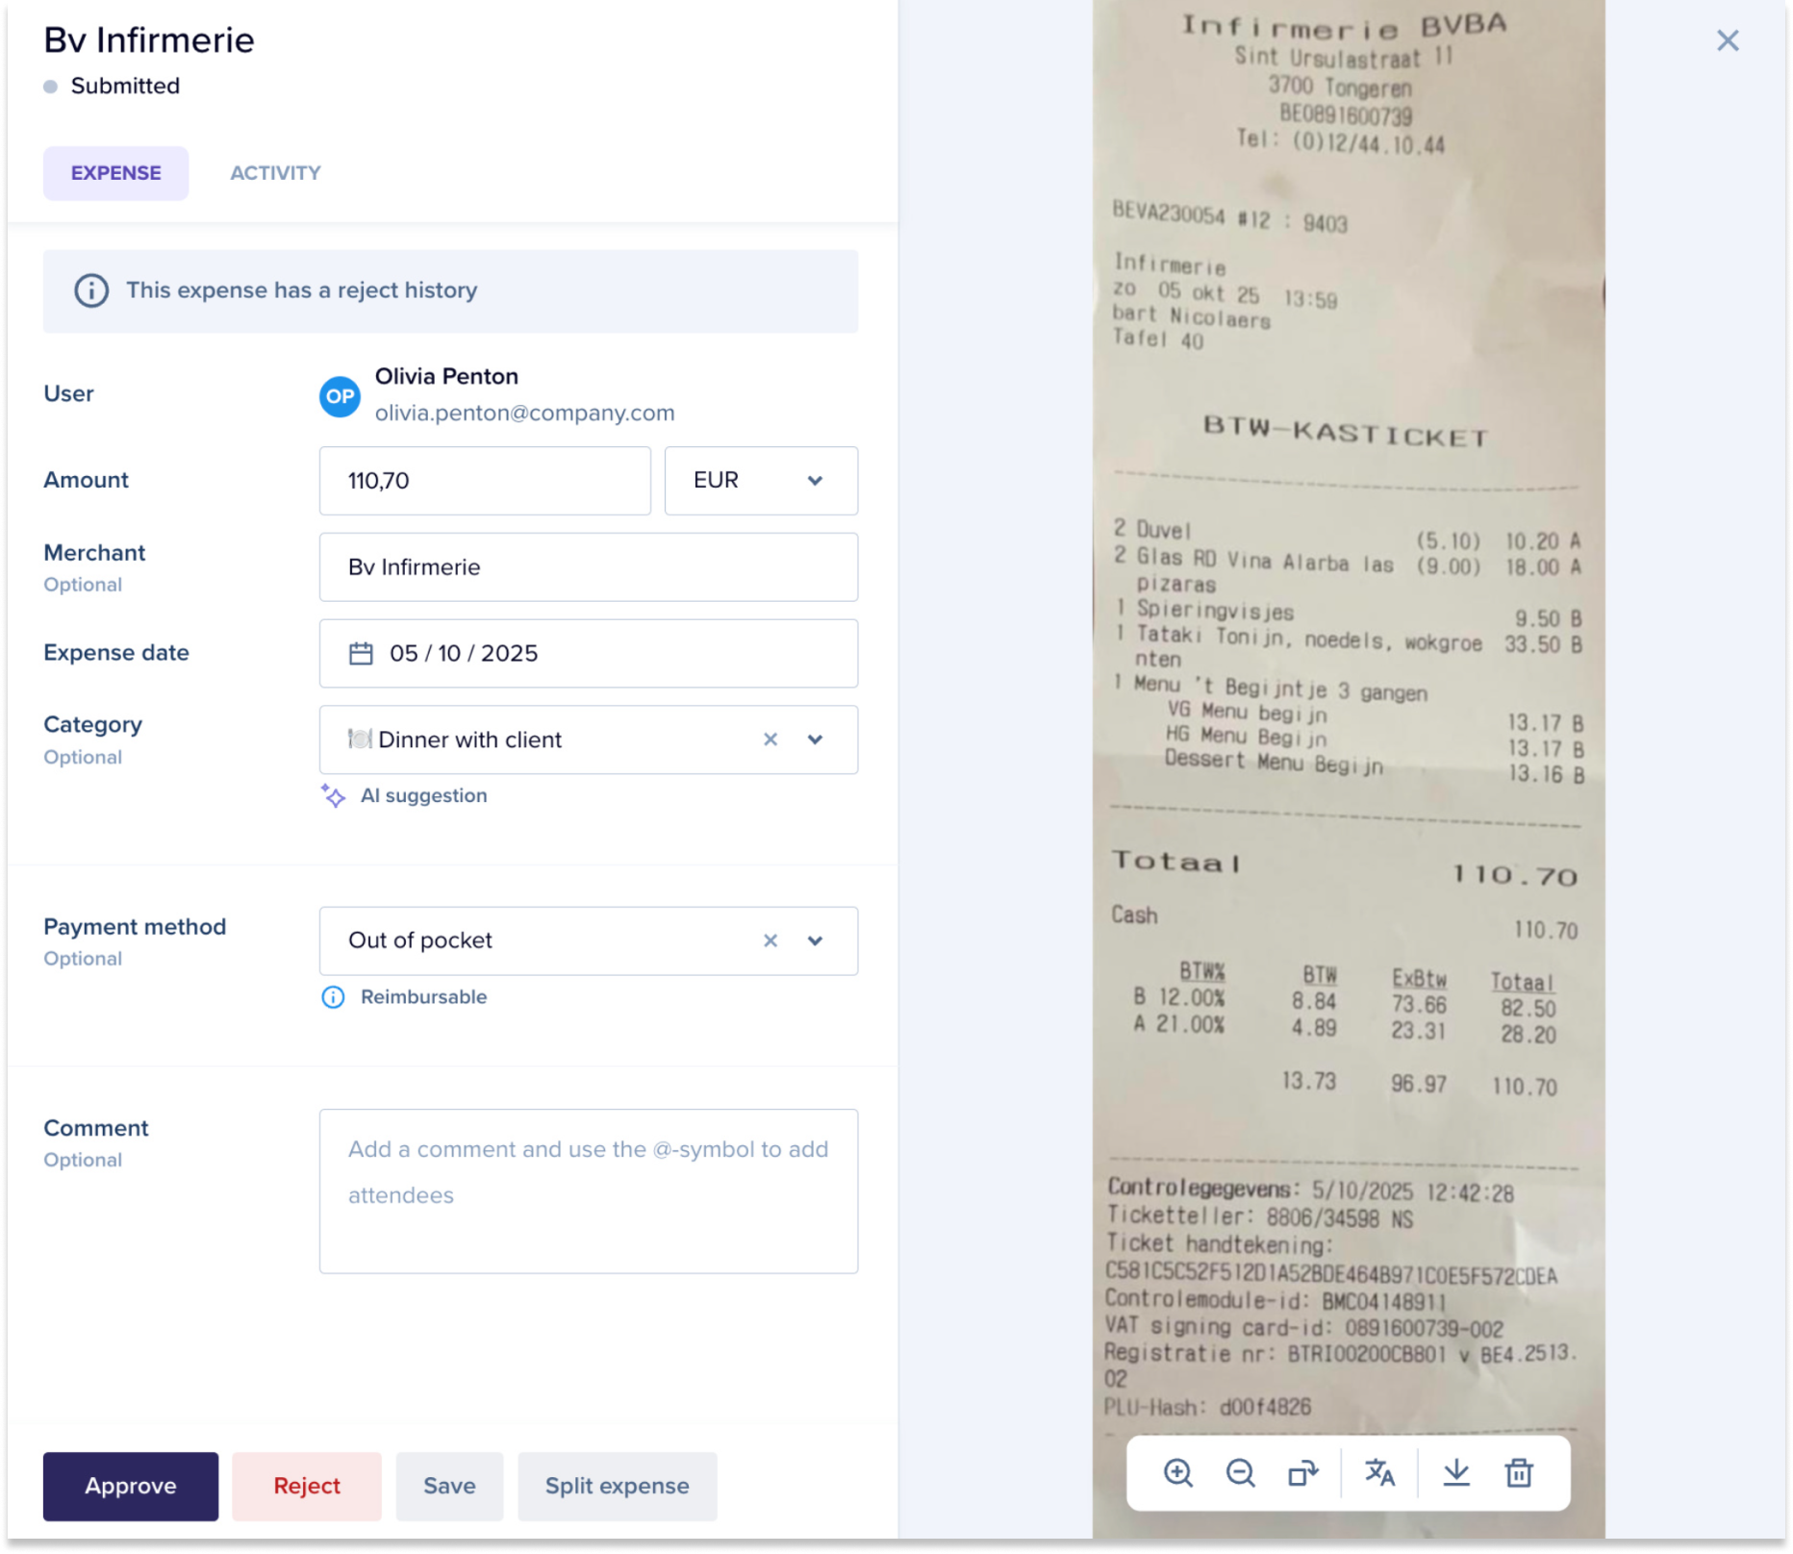Click the Split expense button
Screen dimensions: 1793x1554
pyautogui.click(x=618, y=1486)
